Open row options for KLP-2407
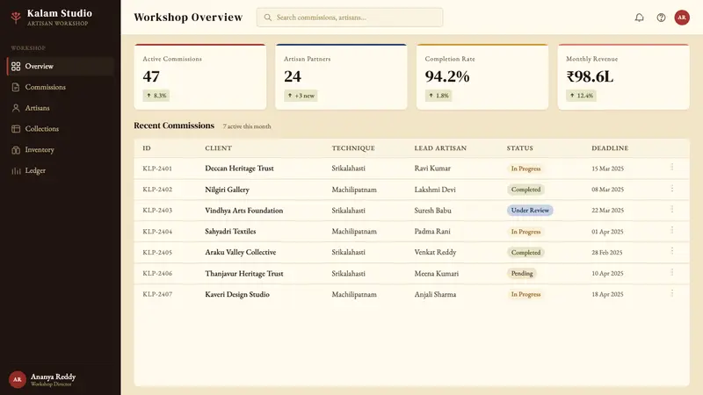The height and width of the screenshot is (395, 703). click(671, 293)
